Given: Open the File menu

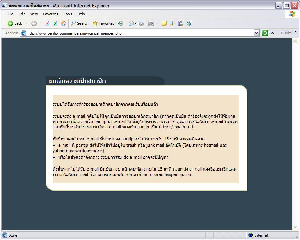Looking at the screenshot, I should click(x=10, y=14).
